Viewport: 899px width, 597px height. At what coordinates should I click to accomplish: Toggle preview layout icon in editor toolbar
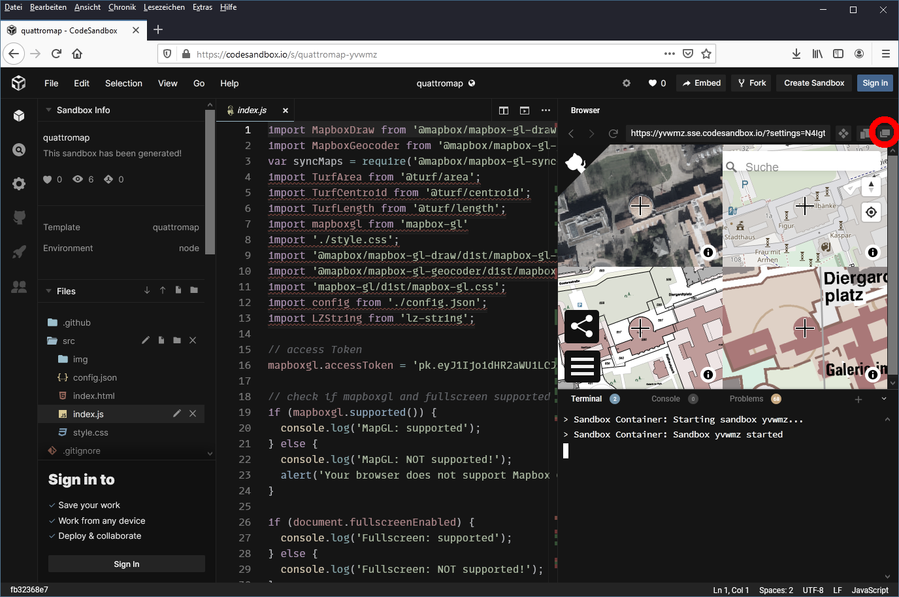(525, 111)
